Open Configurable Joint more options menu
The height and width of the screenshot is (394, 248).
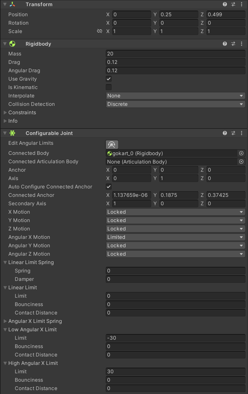click(x=242, y=133)
